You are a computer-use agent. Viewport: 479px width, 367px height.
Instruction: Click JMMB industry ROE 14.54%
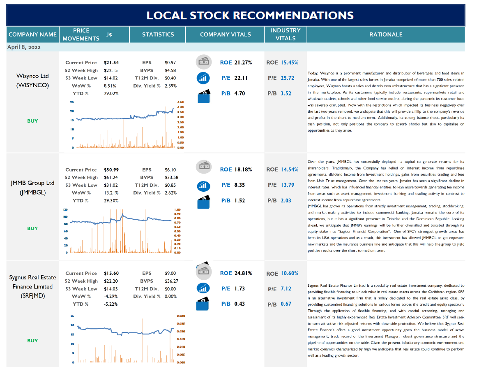[290, 170]
